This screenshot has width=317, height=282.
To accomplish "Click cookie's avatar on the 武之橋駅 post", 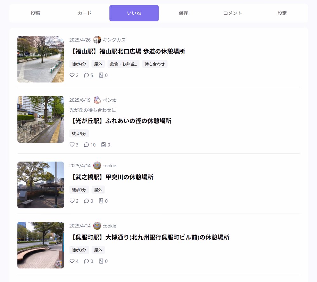I will [x=97, y=165].
